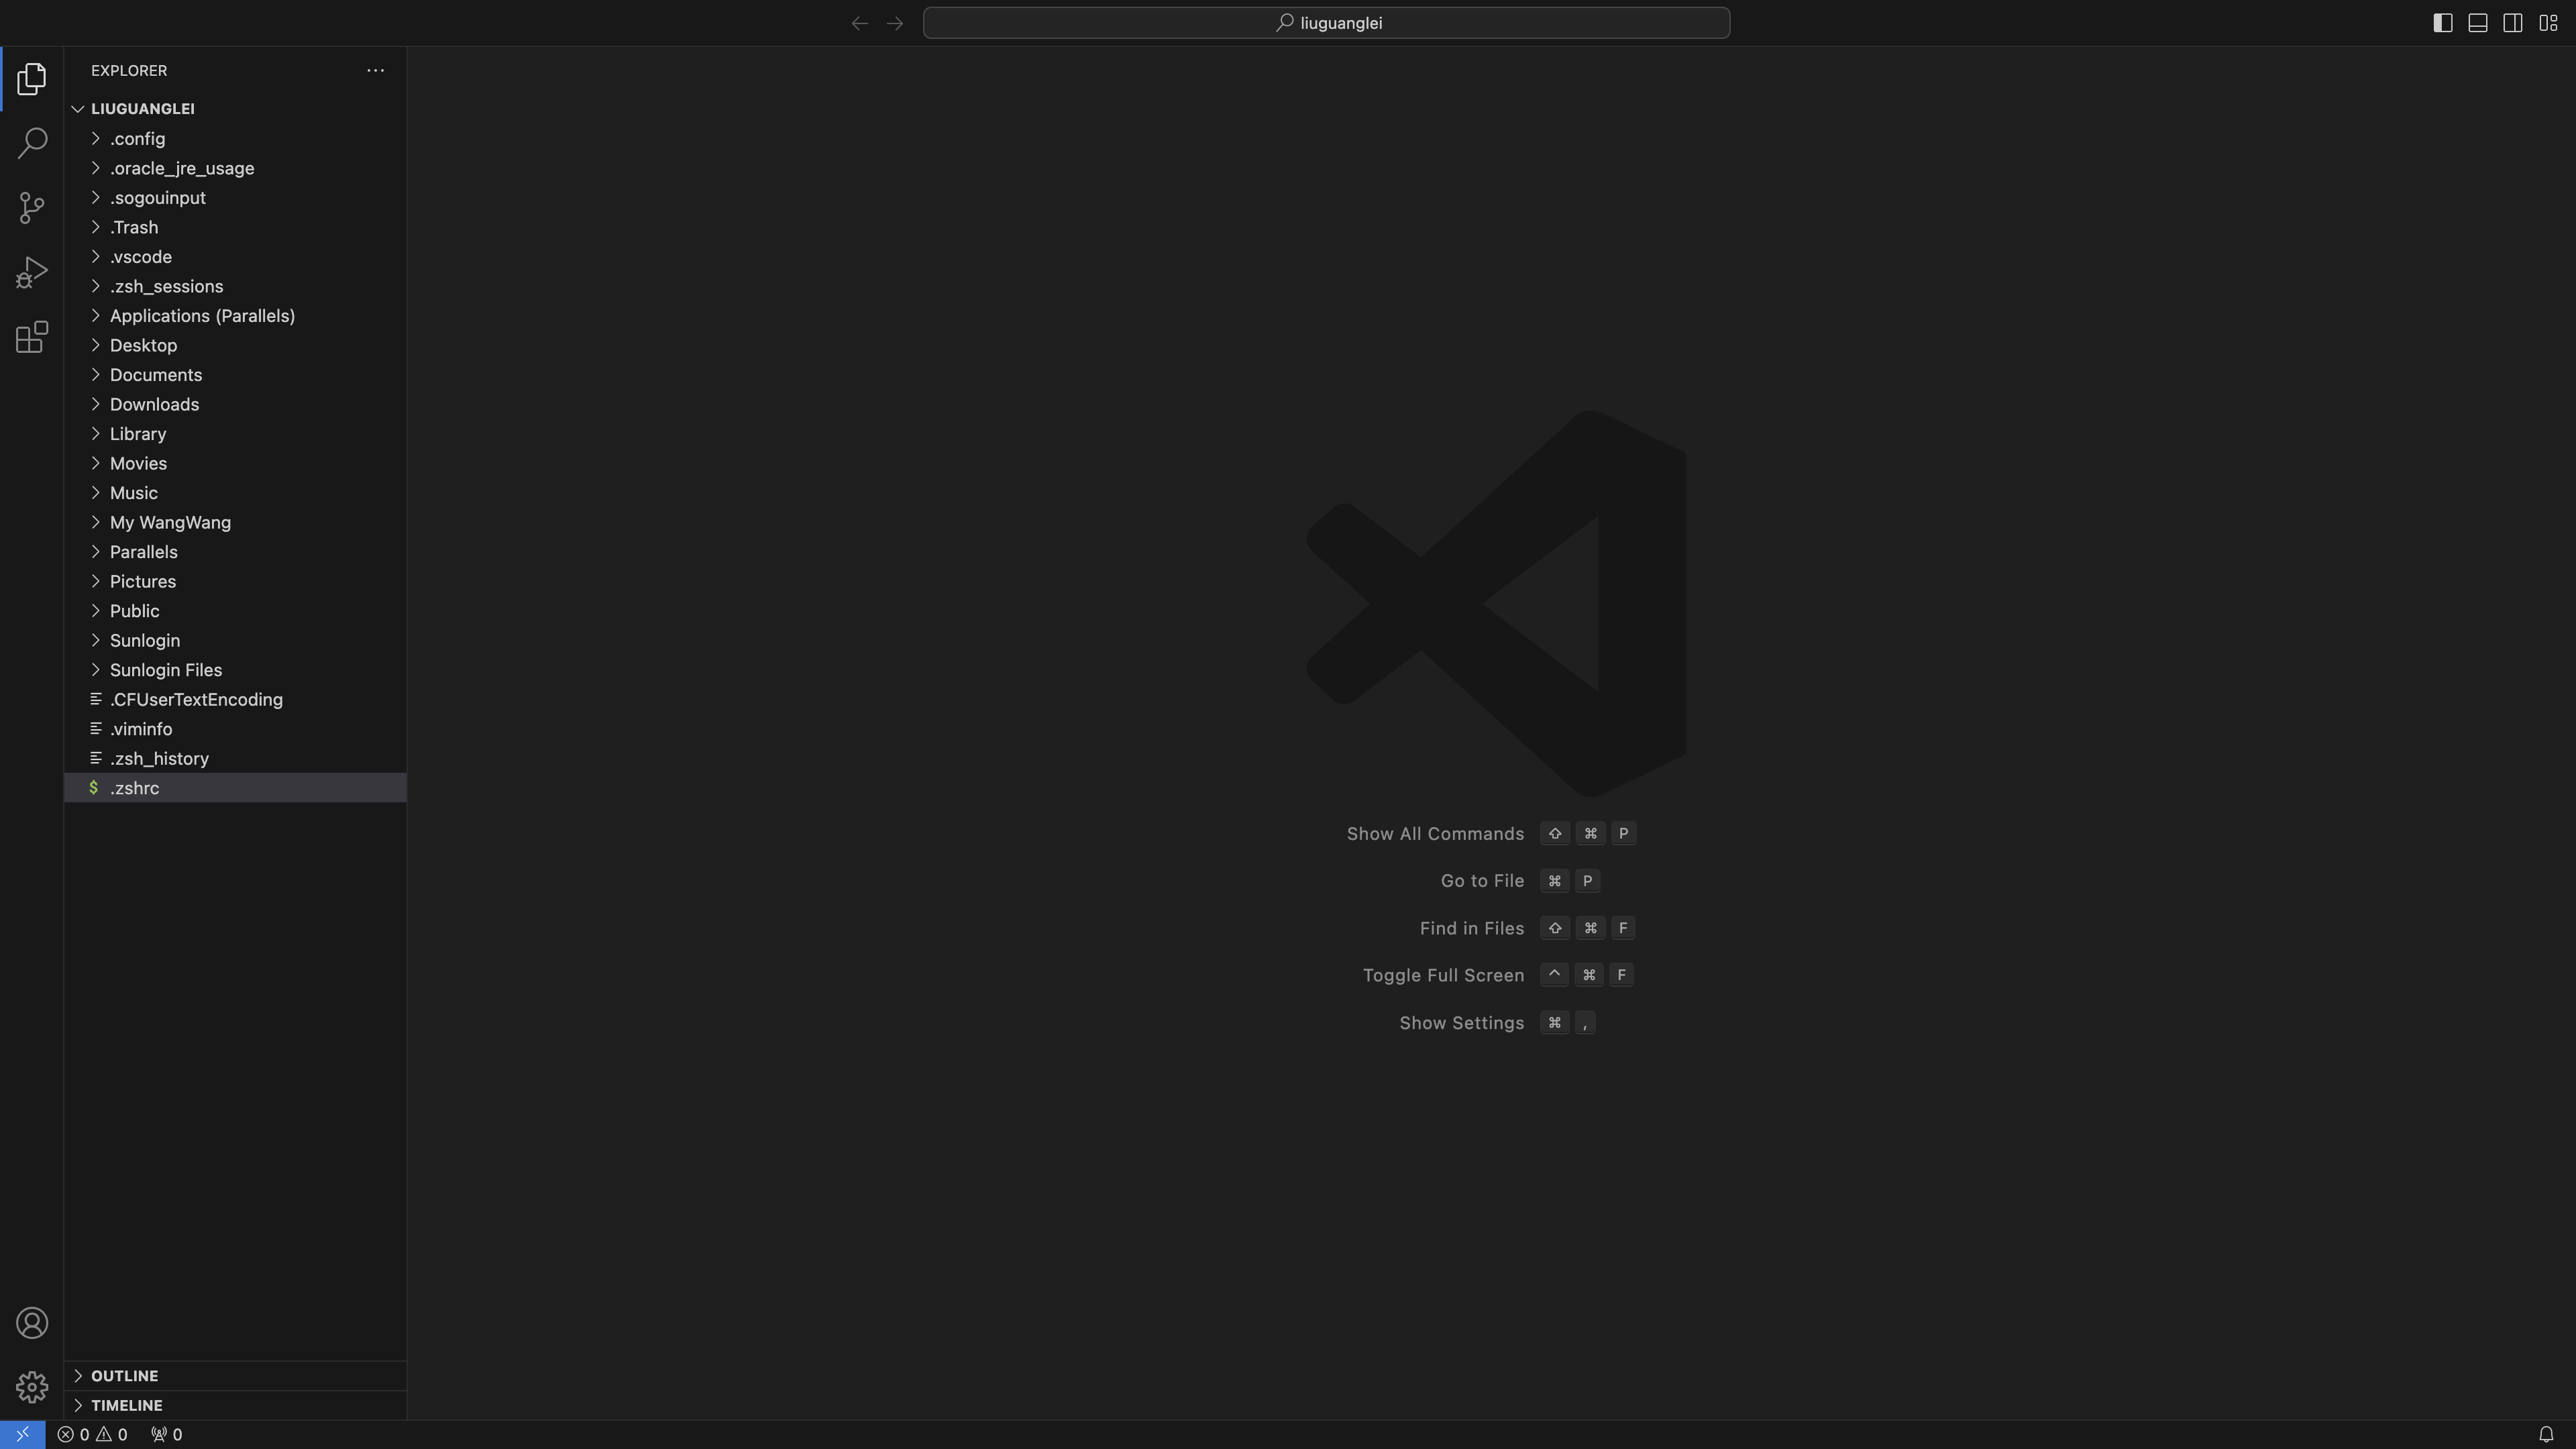Expand the TIMELINE section

tap(126, 1405)
